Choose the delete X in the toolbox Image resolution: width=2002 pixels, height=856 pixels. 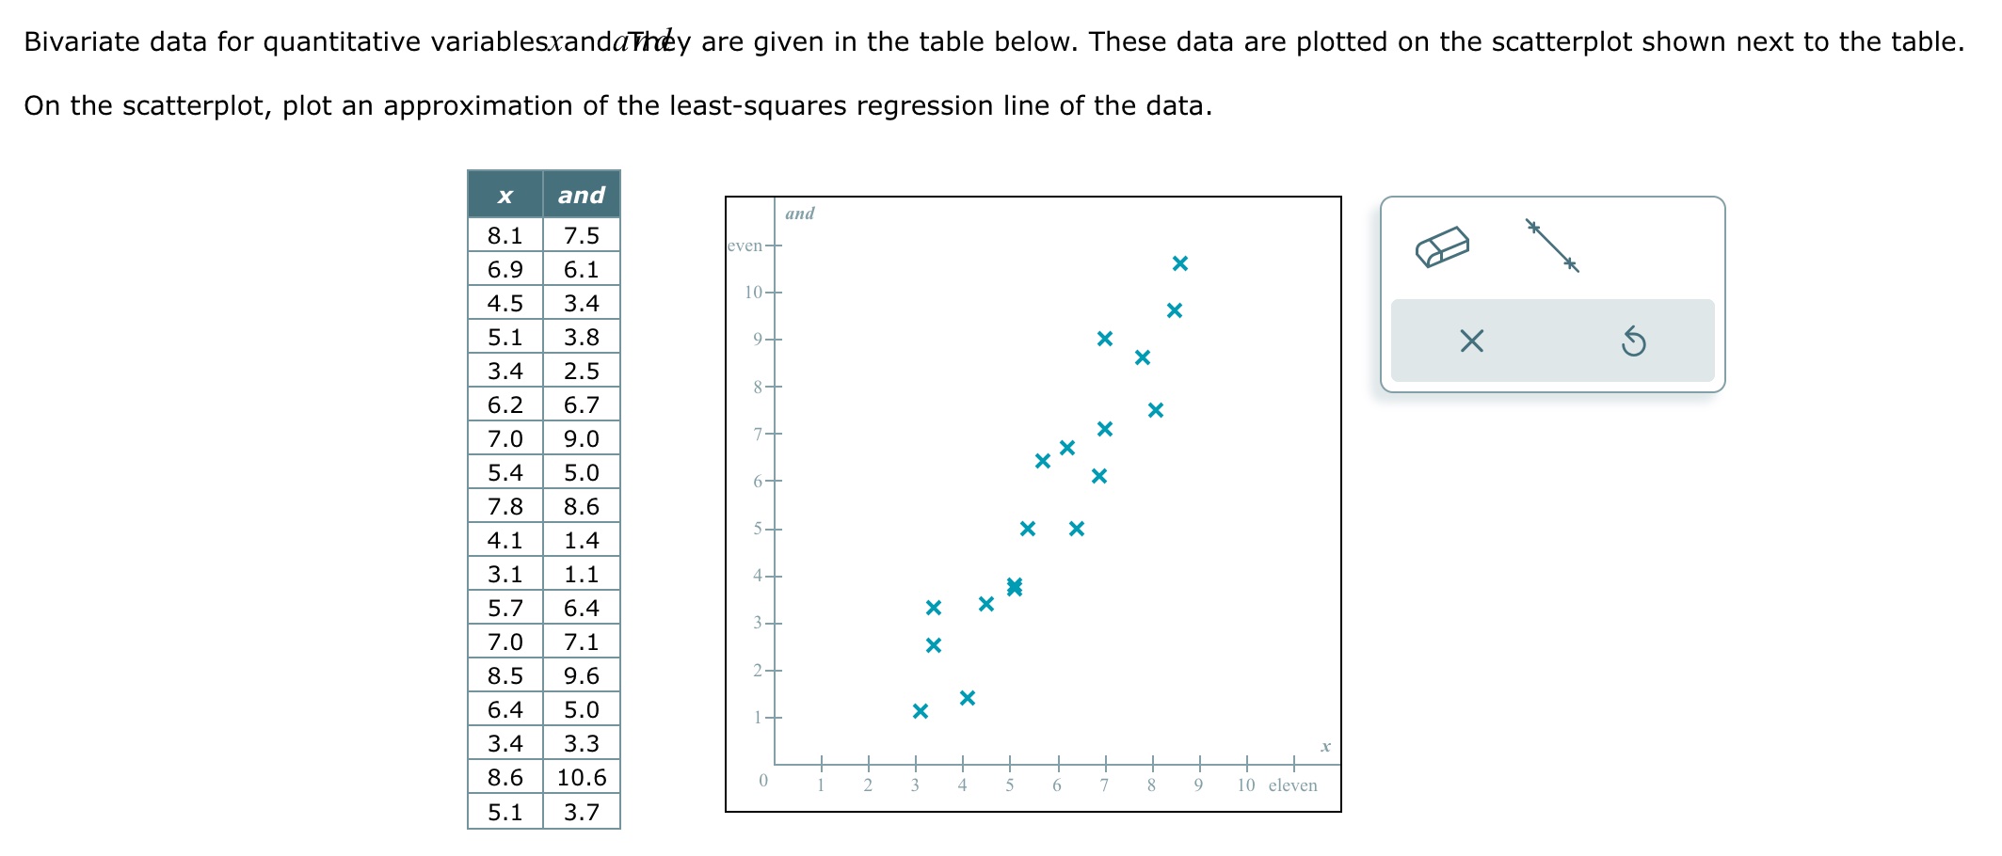pyautogui.click(x=1473, y=342)
